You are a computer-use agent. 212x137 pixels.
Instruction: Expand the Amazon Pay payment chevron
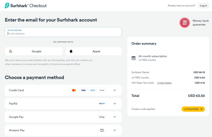click(115, 130)
